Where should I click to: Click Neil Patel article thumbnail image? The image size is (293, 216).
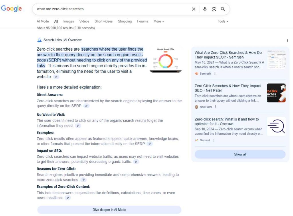point(276,93)
